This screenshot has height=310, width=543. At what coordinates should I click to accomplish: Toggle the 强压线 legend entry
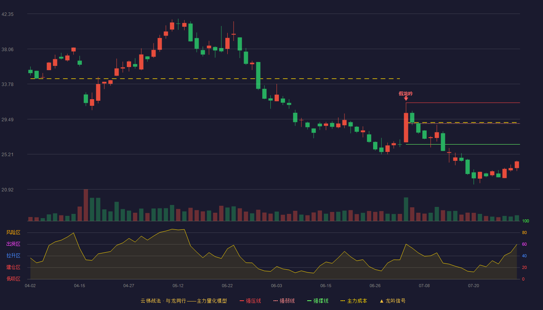250,301
